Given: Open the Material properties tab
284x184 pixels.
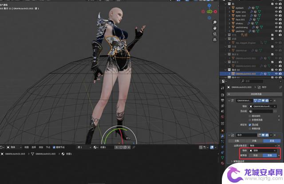Looking at the screenshot, I should 223,163.
